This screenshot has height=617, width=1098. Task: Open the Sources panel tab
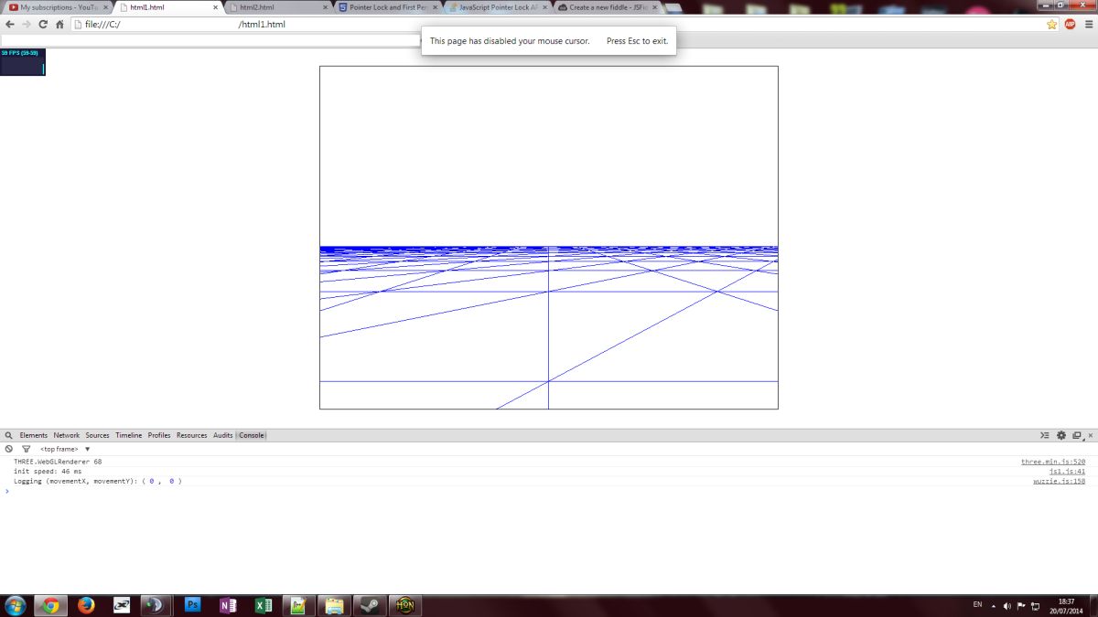pyautogui.click(x=97, y=435)
